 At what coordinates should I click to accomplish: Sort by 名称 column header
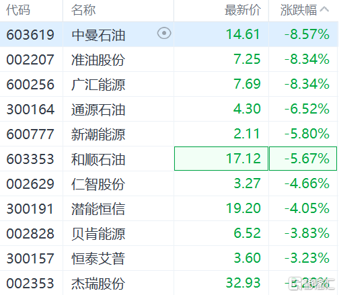point(83,10)
